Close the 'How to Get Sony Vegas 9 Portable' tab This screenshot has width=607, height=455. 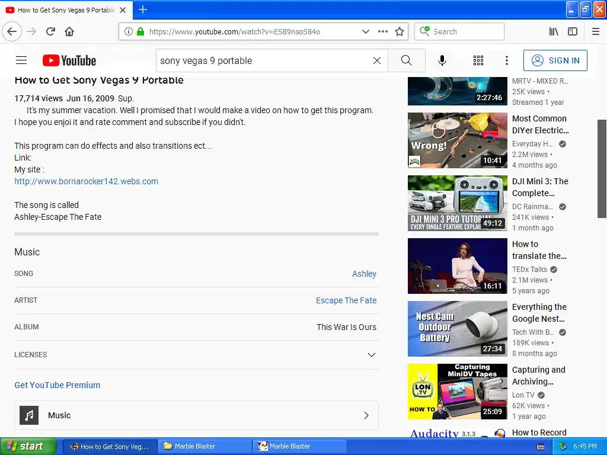pyautogui.click(x=123, y=10)
